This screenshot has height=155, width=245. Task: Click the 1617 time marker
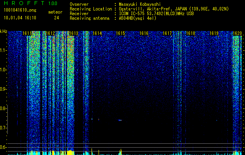[167, 33]
